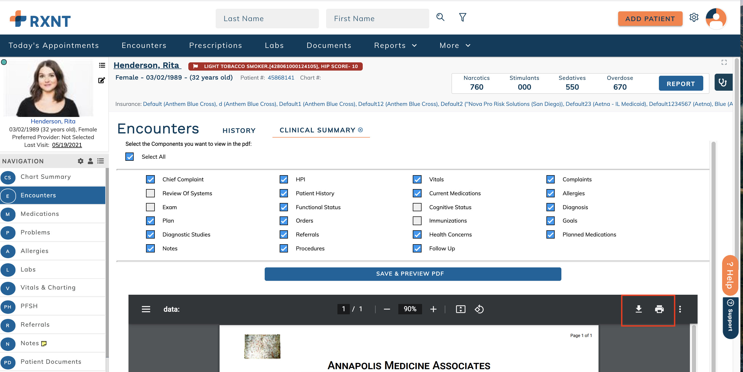Select the Clinical Summary tab
Screen dimensions: 743x372
(x=317, y=130)
